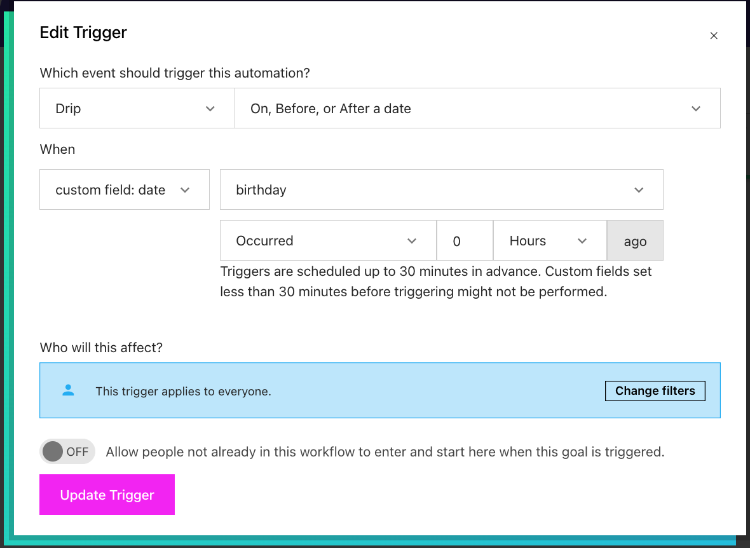Screen dimensions: 750x548
Task: Click the X to close Edit Trigger
Action: pos(714,36)
